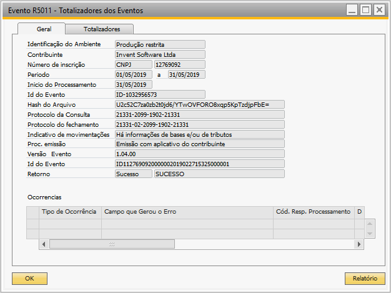Click the table's scroll down arrow

(370, 234)
